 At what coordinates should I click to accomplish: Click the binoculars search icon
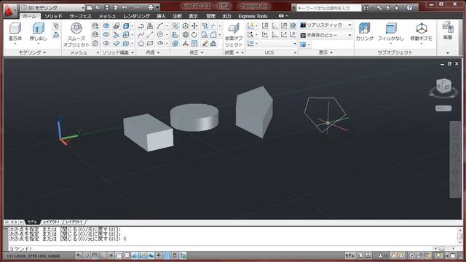(x=366, y=8)
